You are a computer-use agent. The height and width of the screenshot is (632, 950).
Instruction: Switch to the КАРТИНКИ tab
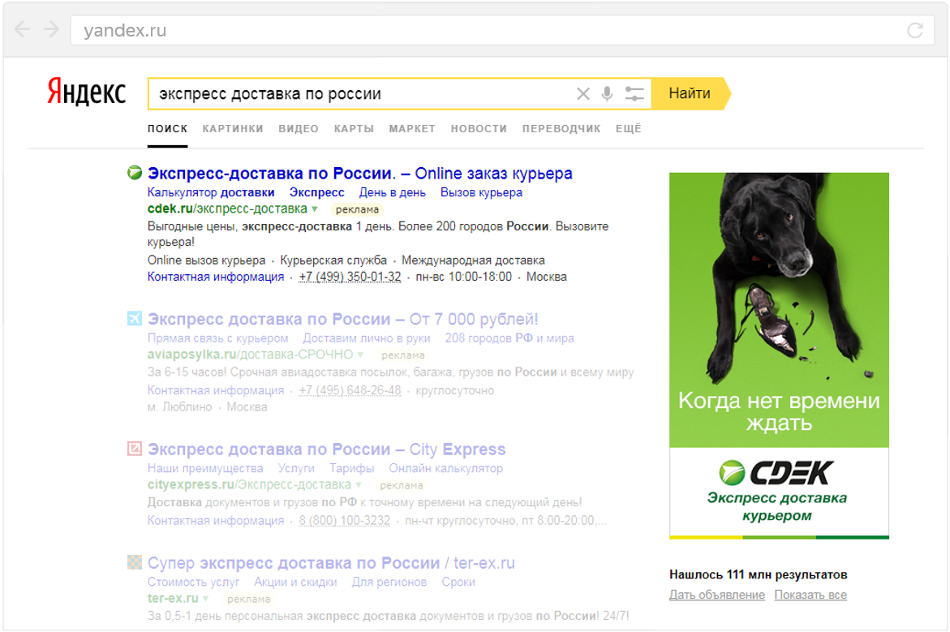[x=233, y=128]
